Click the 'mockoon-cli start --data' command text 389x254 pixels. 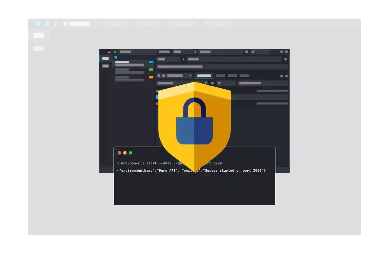[146, 163]
